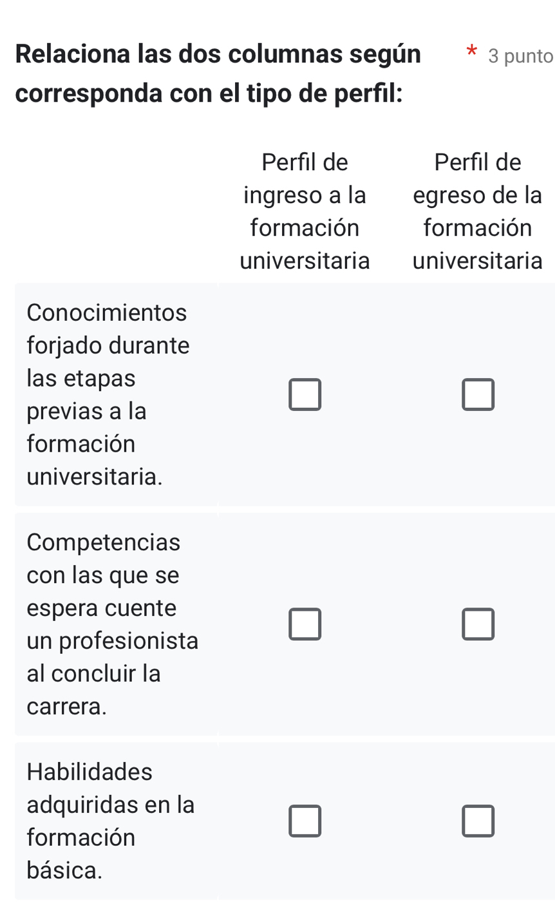Click 'previas a la' text in first row
The height and width of the screenshot is (909, 555).
click(87, 411)
